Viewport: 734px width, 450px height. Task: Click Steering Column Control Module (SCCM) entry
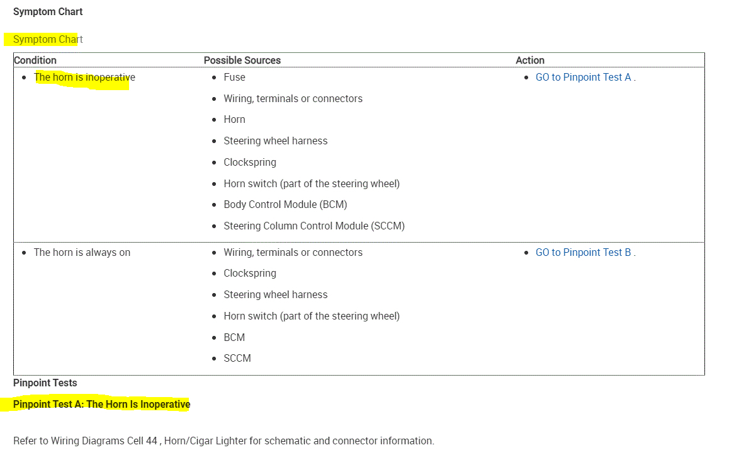(314, 226)
